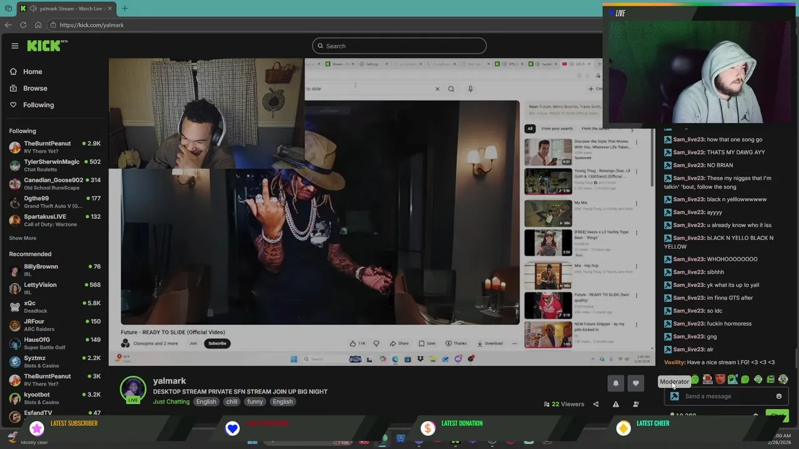799x449 pixels.
Task: Pick the last purple-green emote in emote row
Action: pyautogui.click(x=783, y=379)
